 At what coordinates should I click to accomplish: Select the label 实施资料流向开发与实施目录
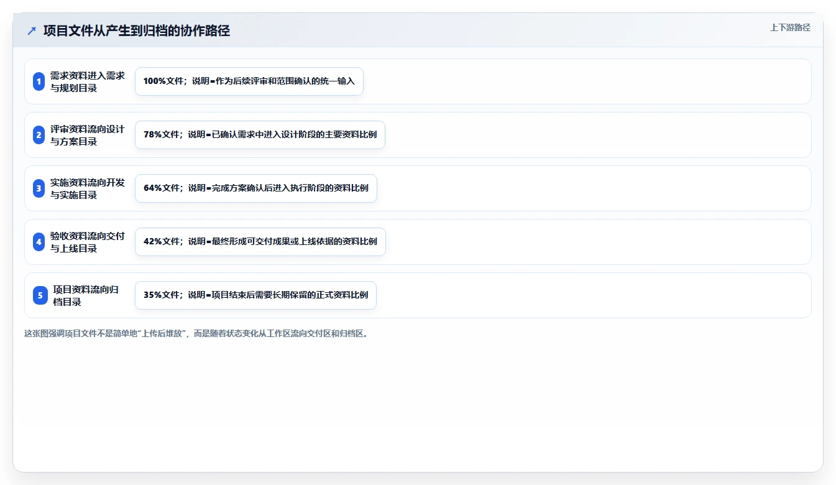pyautogui.click(x=88, y=188)
